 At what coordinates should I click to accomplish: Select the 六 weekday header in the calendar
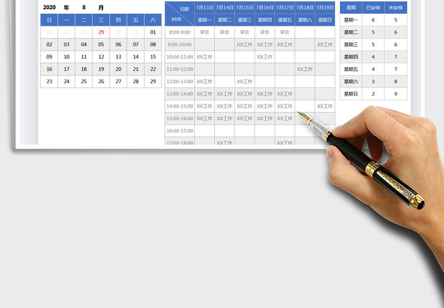click(x=153, y=20)
